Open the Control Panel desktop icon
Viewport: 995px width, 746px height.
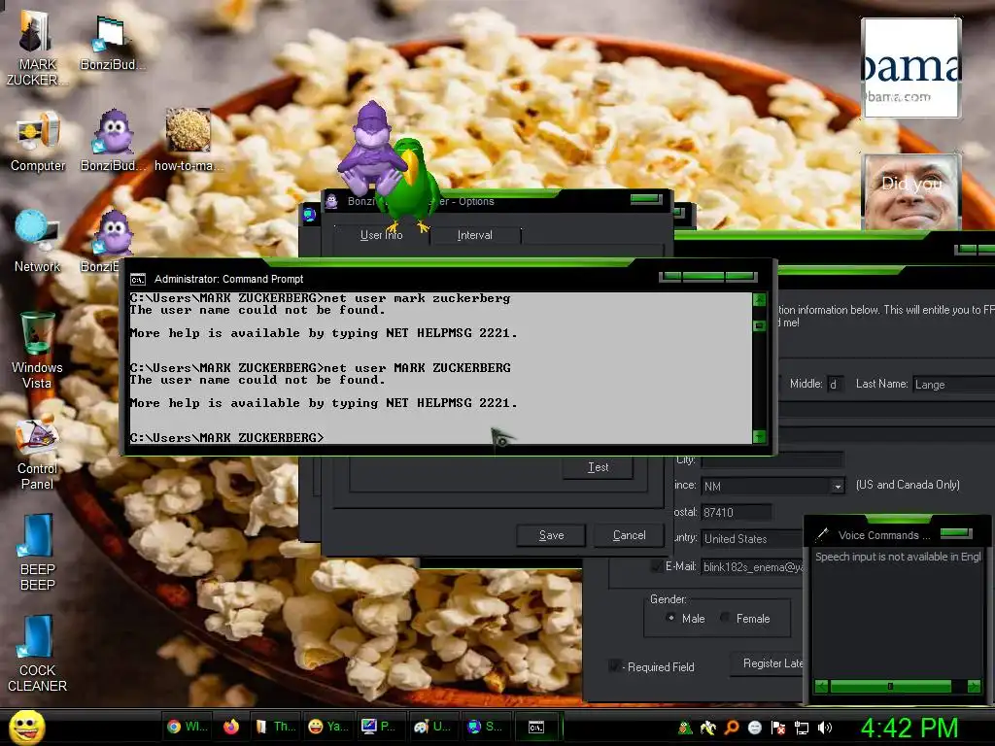(37, 455)
